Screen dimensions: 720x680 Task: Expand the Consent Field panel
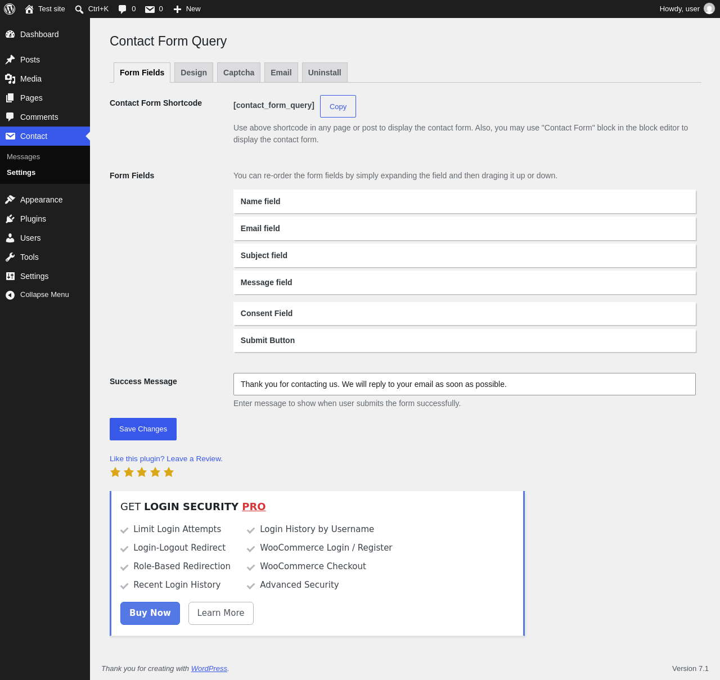pos(465,313)
